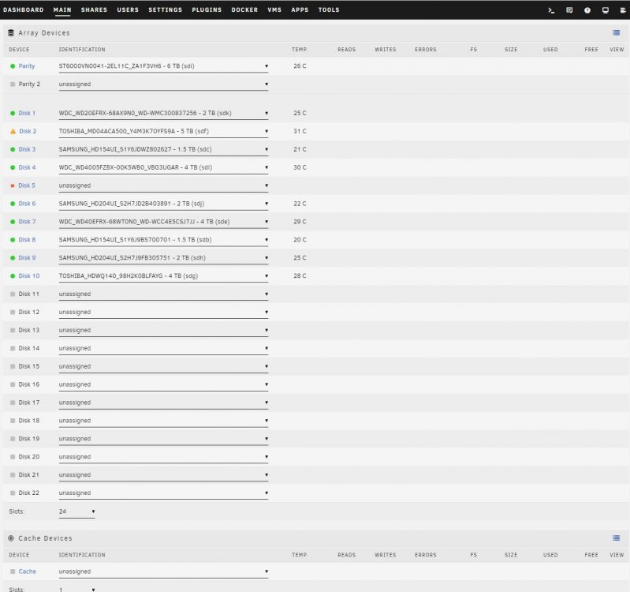Viewport: 630px width, 592px height.
Task: Open the Disk 5 unassigned dropdown
Action: point(163,185)
